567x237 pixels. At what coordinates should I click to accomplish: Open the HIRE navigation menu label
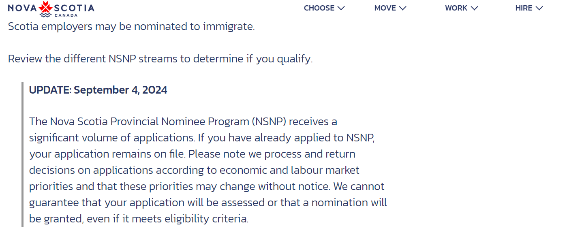(524, 8)
